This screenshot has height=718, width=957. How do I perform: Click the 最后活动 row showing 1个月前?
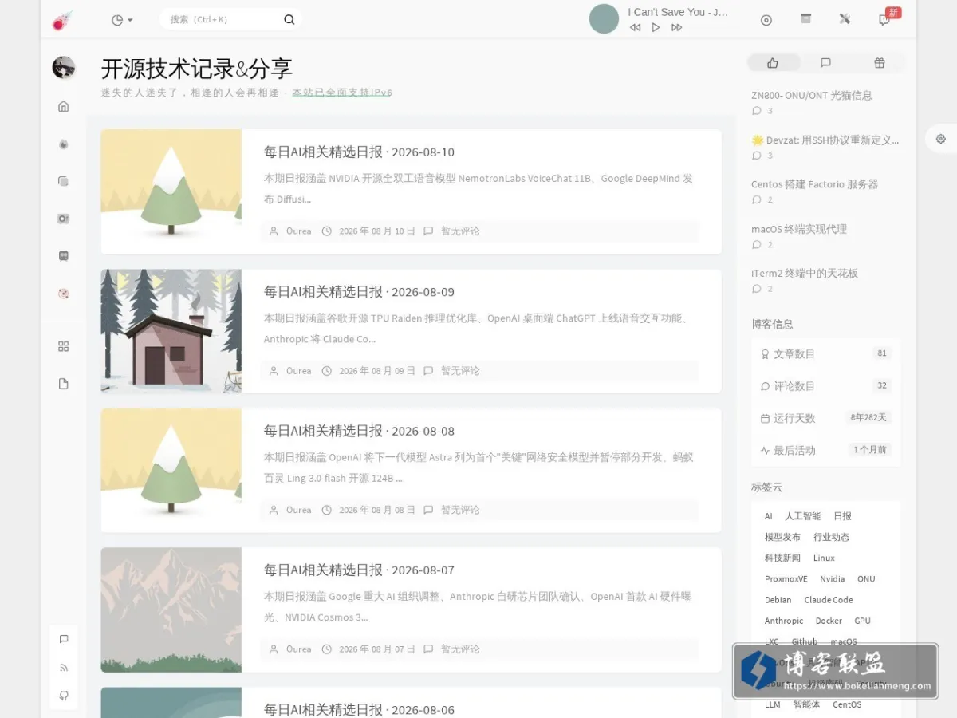coord(825,450)
